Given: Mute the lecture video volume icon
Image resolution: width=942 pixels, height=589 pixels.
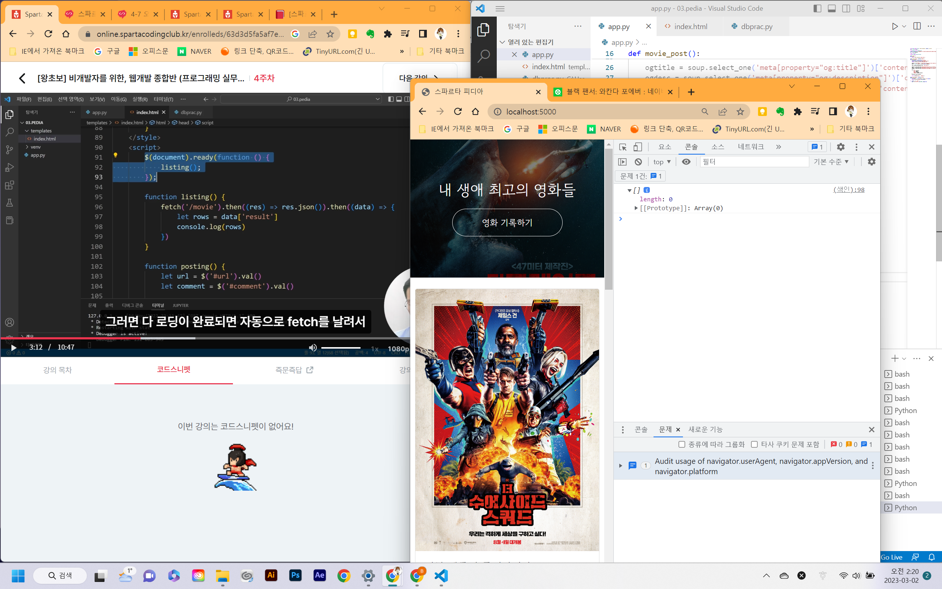Looking at the screenshot, I should (x=312, y=347).
